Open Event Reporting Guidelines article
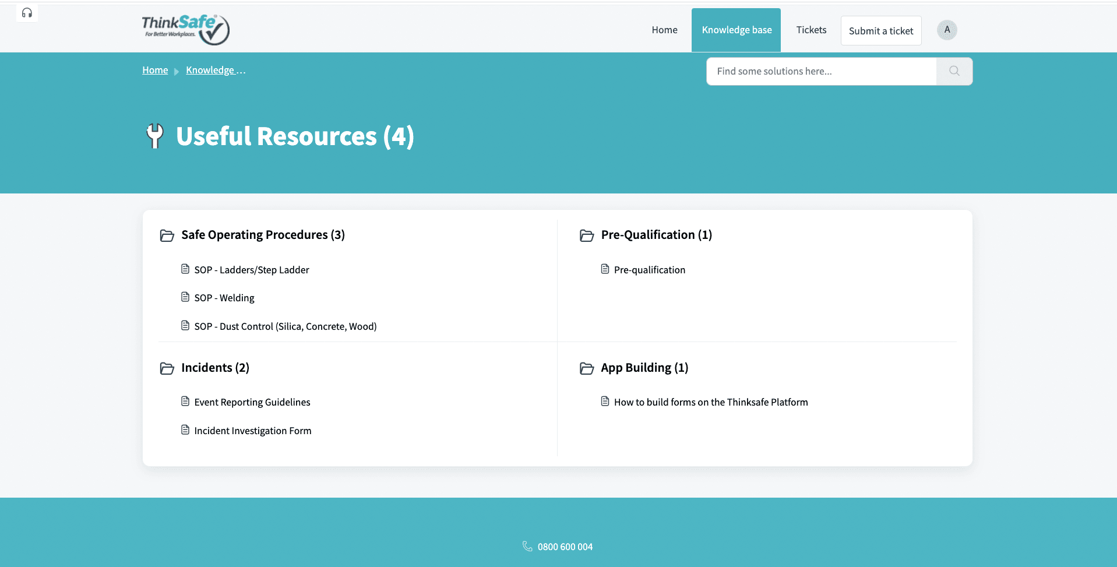 point(252,402)
